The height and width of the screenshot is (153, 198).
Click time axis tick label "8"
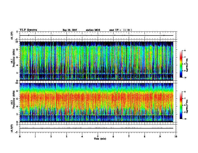pos(144,136)
